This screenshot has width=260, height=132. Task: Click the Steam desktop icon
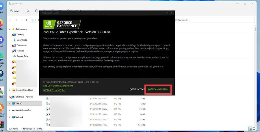(1, 74)
